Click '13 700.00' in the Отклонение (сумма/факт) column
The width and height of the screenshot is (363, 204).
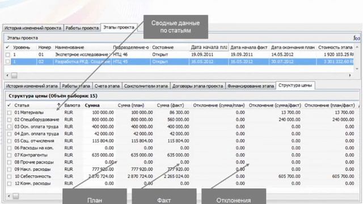point(290,112)
